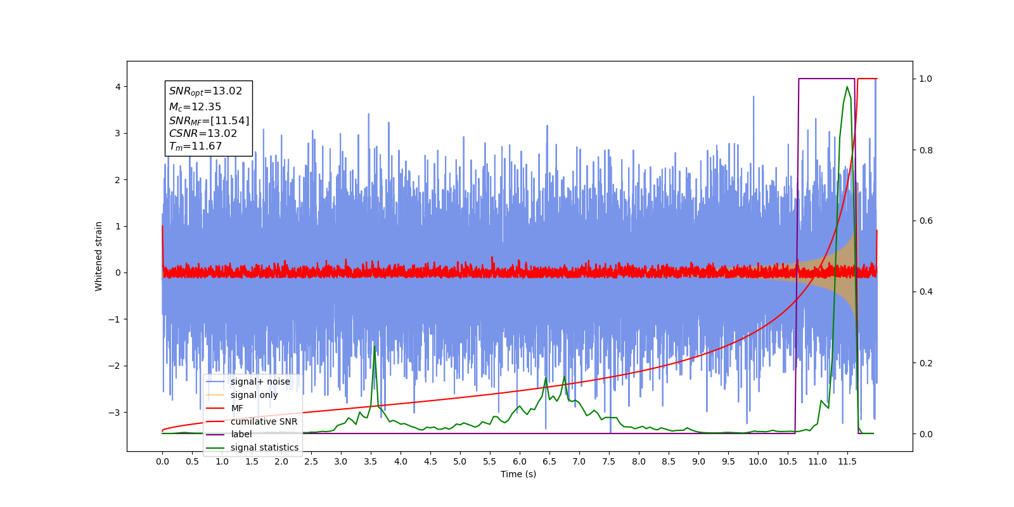Click the blue line sample for signal+ noise

coord(215,382)
